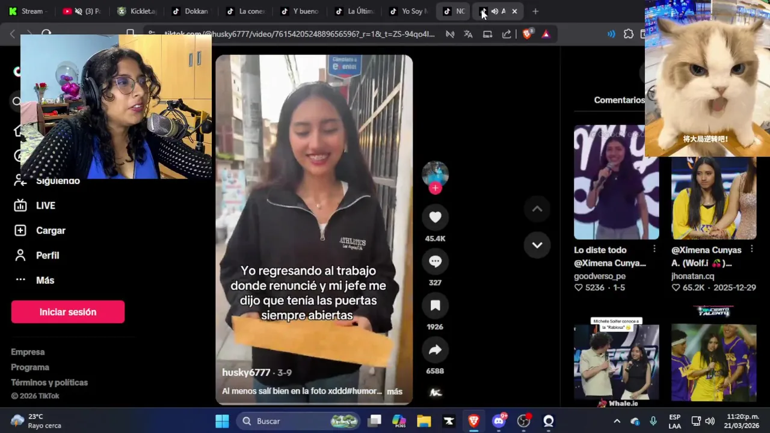
Task: Expand the Empresa footer section
Action: point(28,352)
